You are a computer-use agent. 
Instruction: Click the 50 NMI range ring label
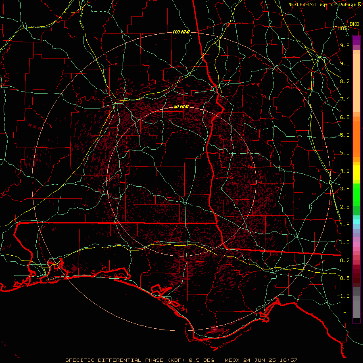tap(181, 107)
